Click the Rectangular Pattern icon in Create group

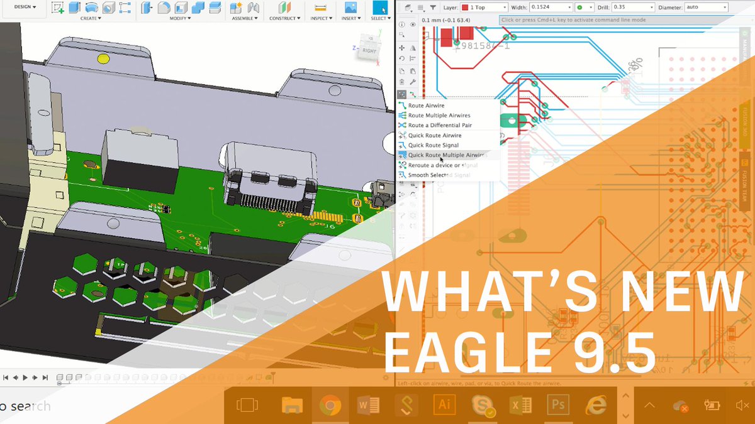(125, 8)
